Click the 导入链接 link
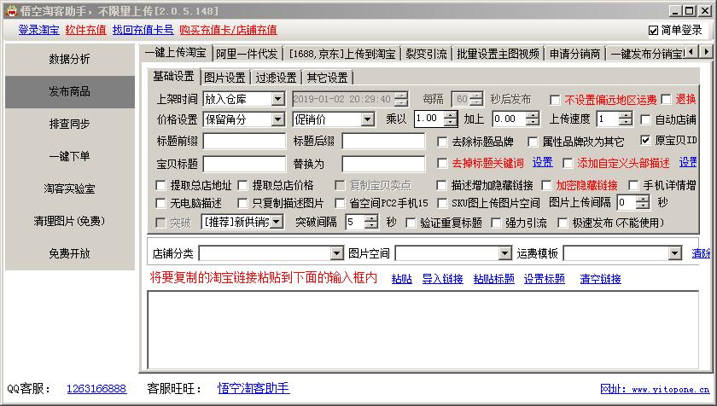The image size is (717, 406). [x=443, y=279]
